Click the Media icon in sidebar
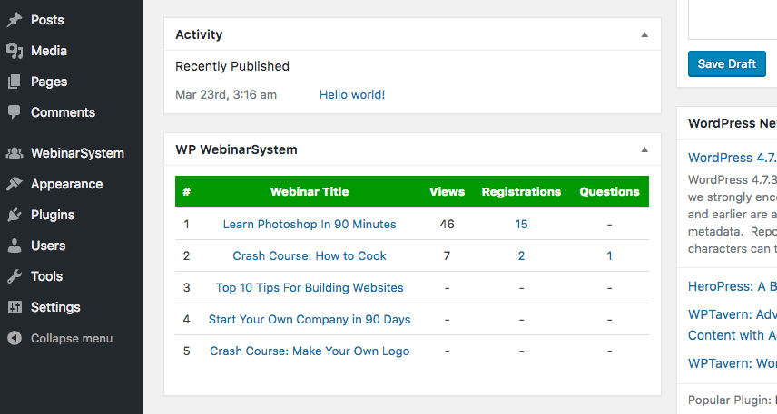This screenshot has height=414, width=777. (x=15, y=51)
